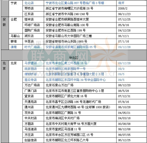The height and width of the screenshot is (143, 147).
Task: Click the 中关村店 store cell
Action: (x=33, y=118)
